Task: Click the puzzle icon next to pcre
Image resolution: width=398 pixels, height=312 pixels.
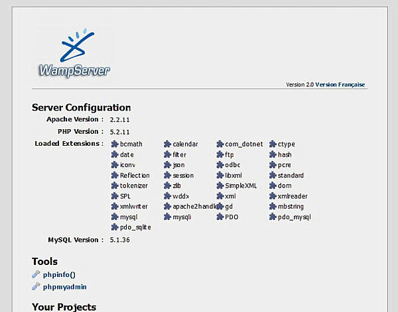Action: click(x=273, y=165)
